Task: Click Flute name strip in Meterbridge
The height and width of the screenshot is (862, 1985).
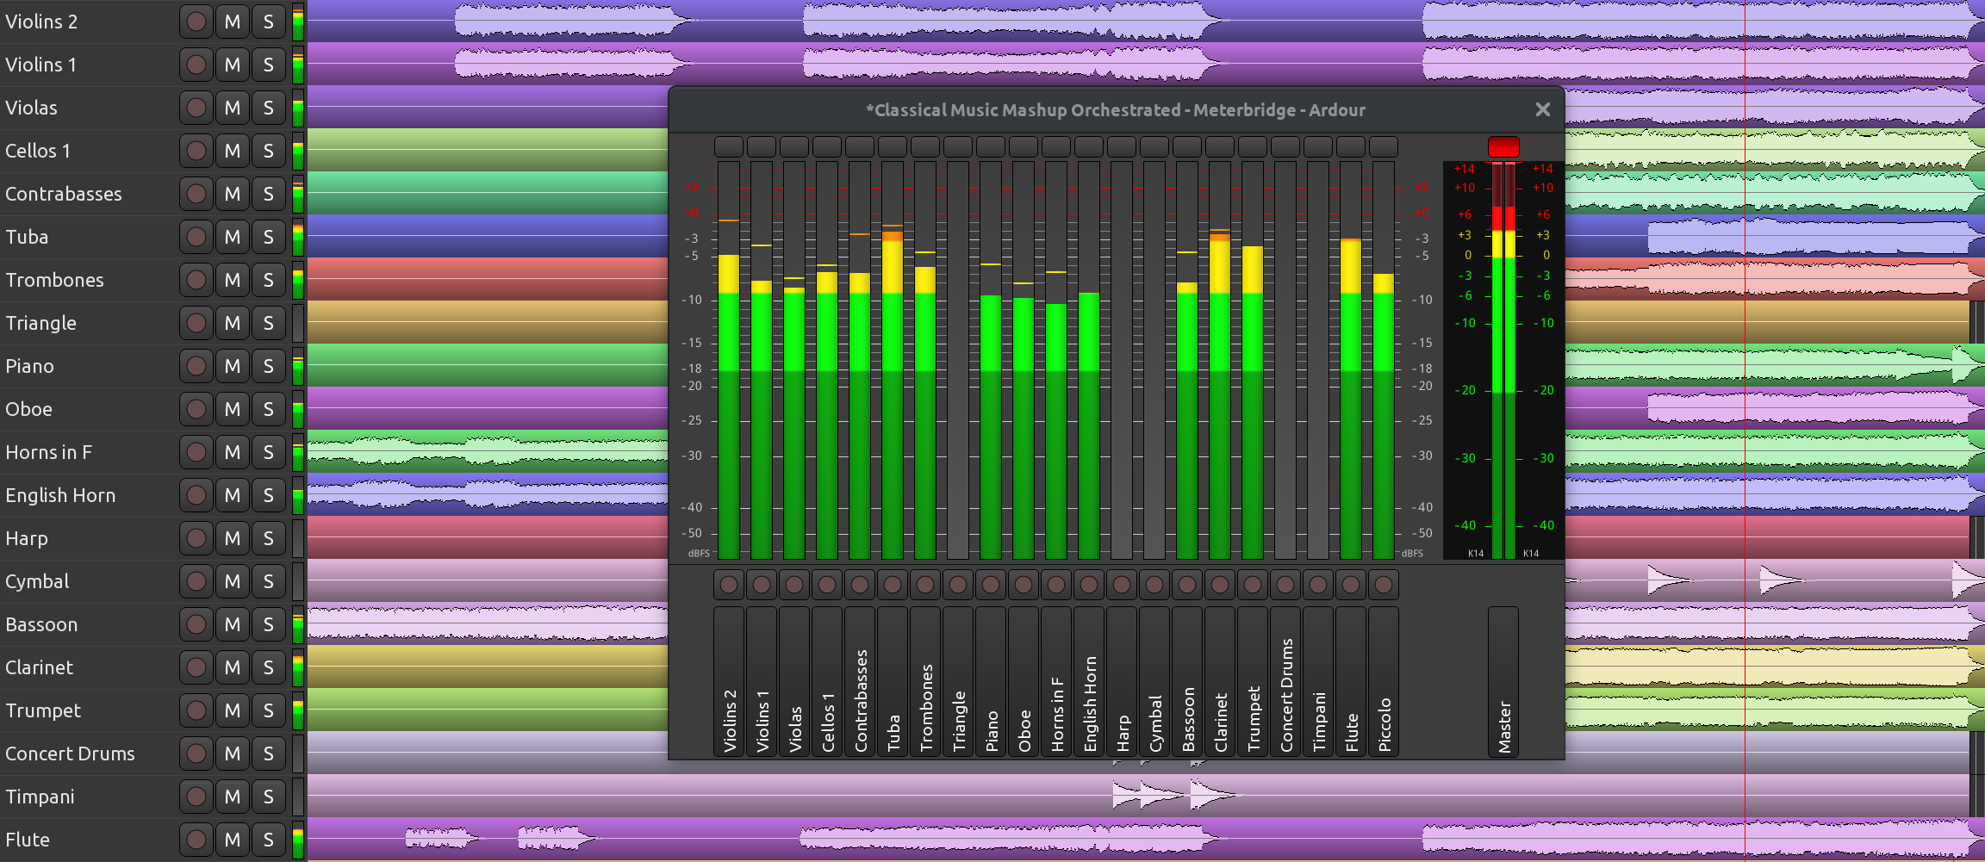Action: point(1351,682)
